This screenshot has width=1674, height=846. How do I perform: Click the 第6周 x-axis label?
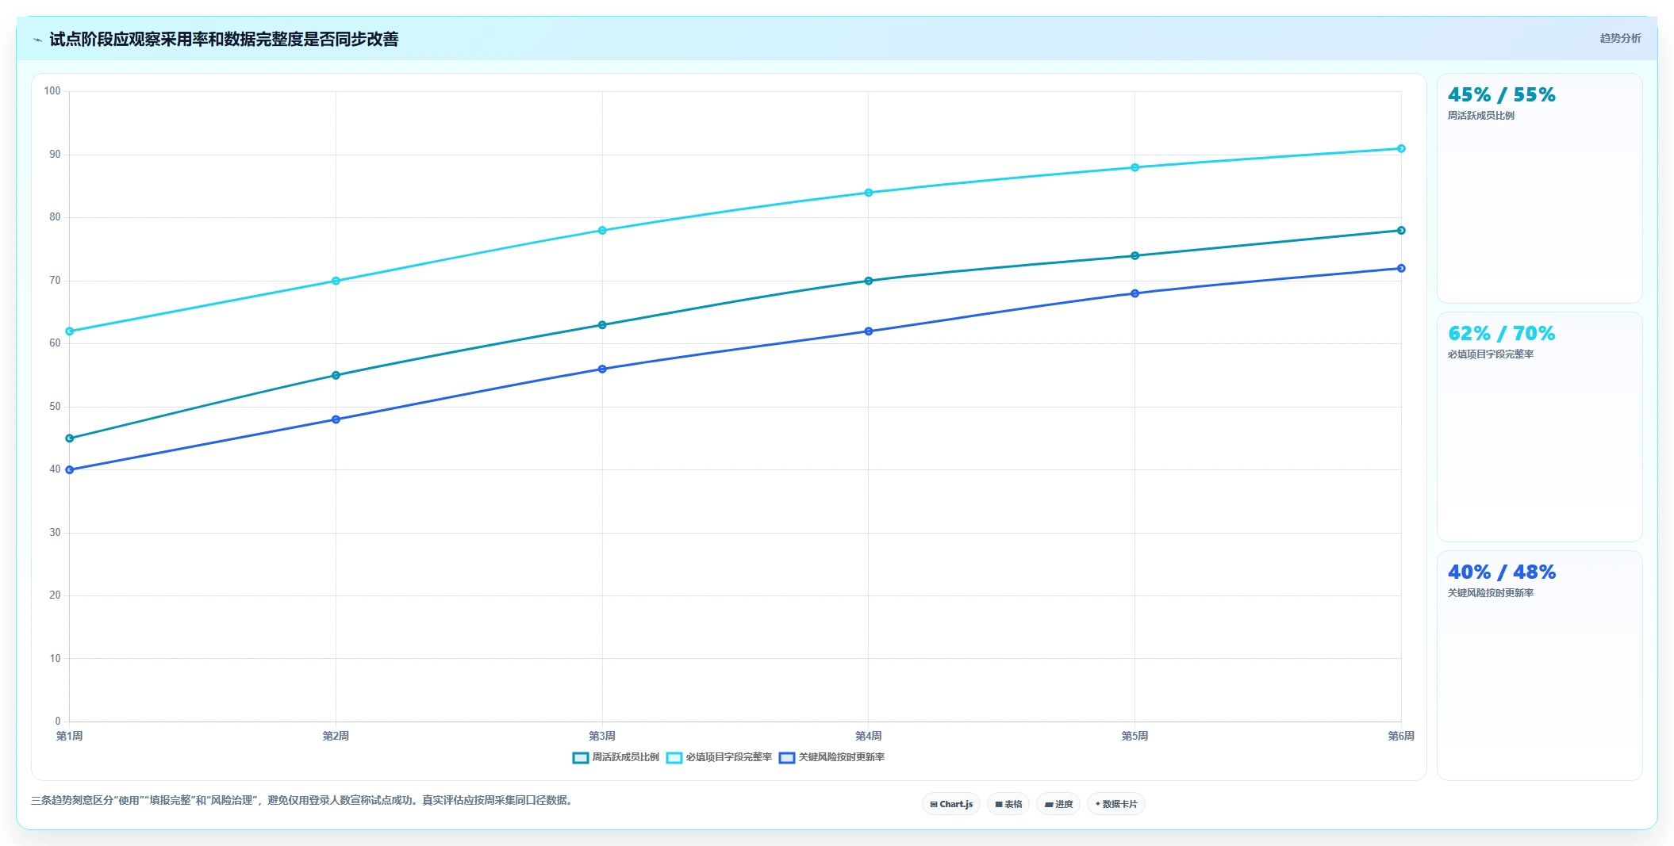click(1401, 736)
